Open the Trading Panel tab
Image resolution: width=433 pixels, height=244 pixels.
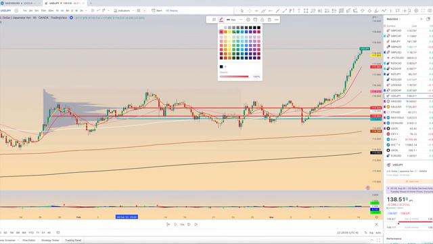click(73, 241)
